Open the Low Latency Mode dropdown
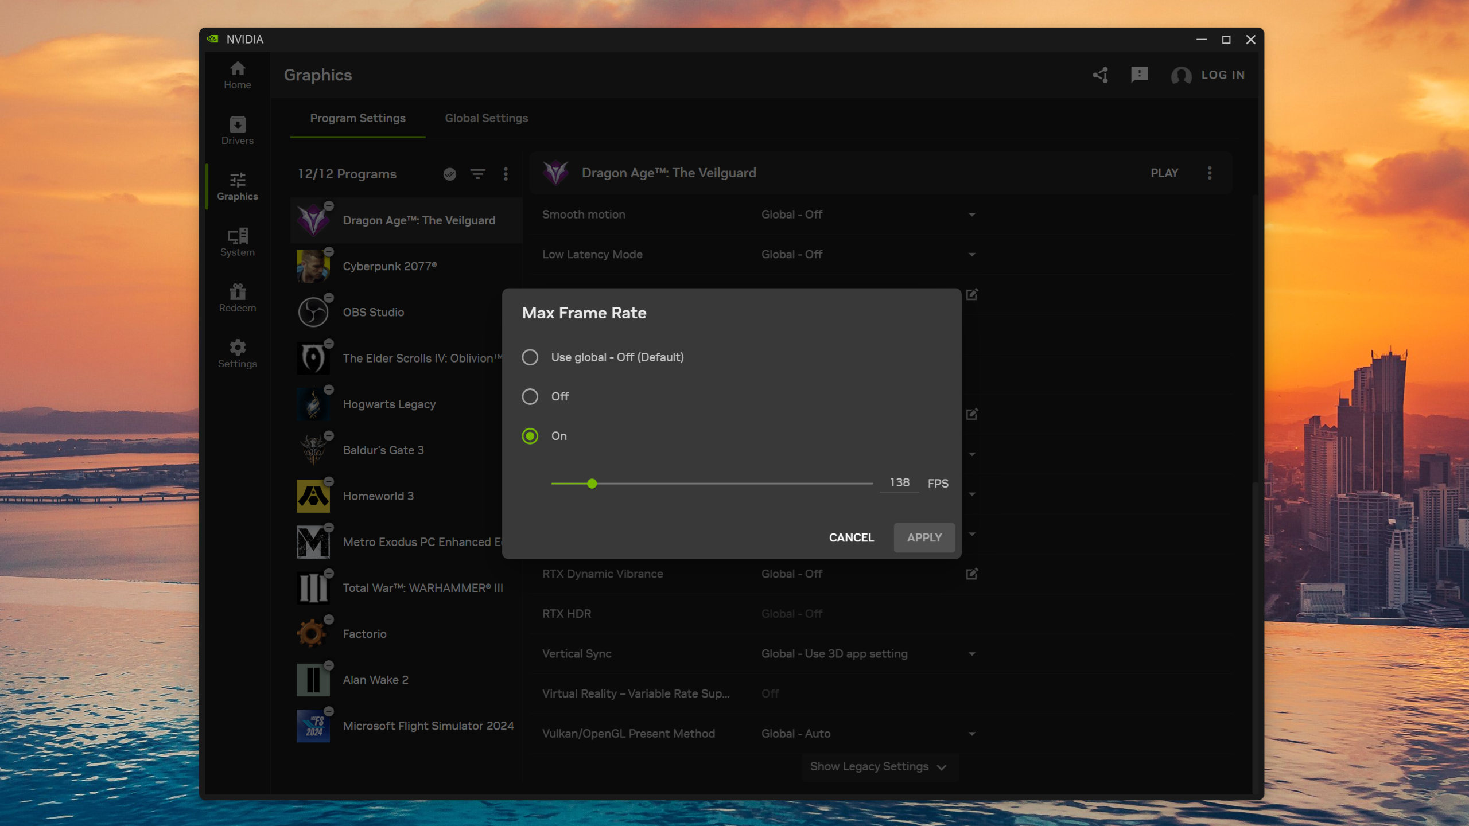 point(971,254)
